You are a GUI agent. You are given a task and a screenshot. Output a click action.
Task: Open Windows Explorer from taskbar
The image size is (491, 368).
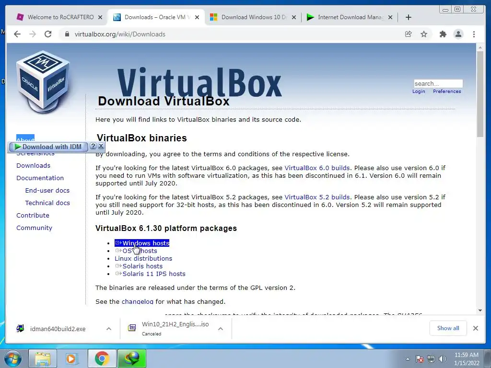(x=43, y=358)
